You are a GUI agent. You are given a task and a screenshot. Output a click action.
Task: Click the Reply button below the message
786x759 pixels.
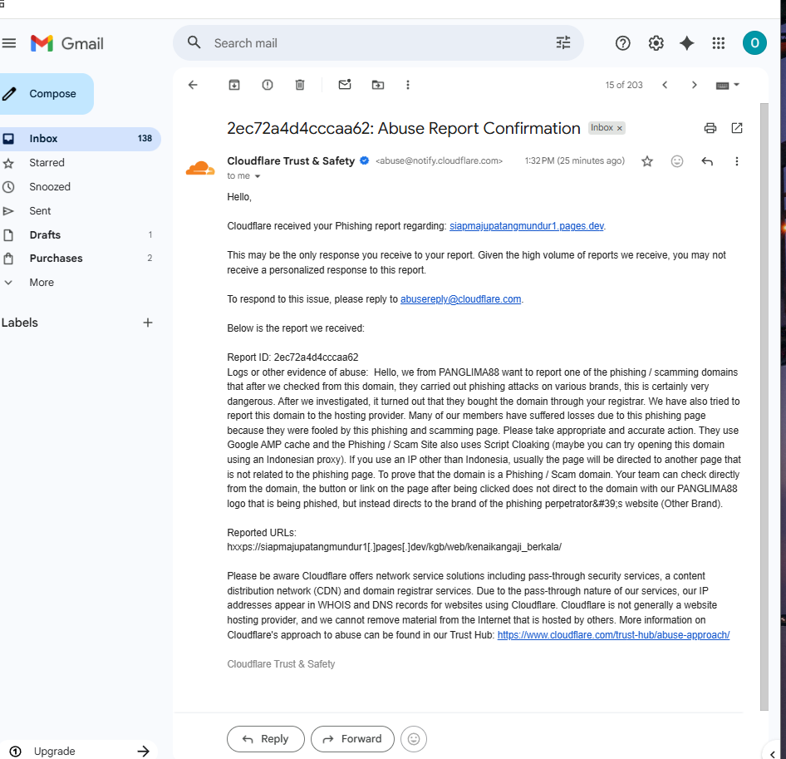266,739
